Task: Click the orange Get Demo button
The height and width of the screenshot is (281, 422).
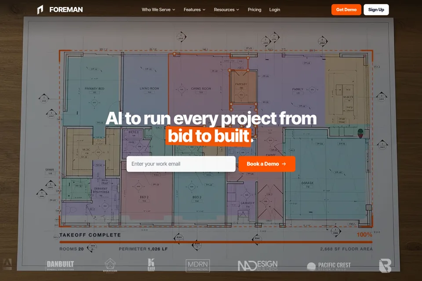Action: pos(346,10)
